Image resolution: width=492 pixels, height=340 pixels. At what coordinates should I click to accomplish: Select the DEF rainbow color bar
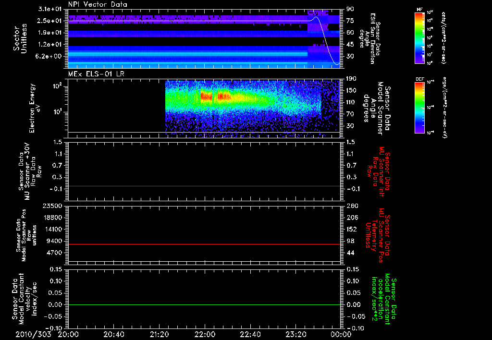pos(420,108)
